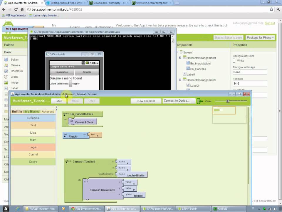Click Redo in Blocks Editor

pos(92,101)
